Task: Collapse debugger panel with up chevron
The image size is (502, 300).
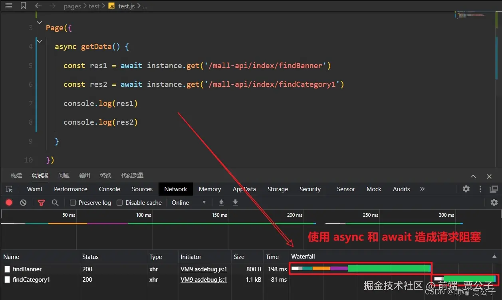Action: (x=473, y=176)
